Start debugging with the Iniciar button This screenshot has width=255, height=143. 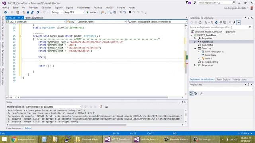(91, 12)
